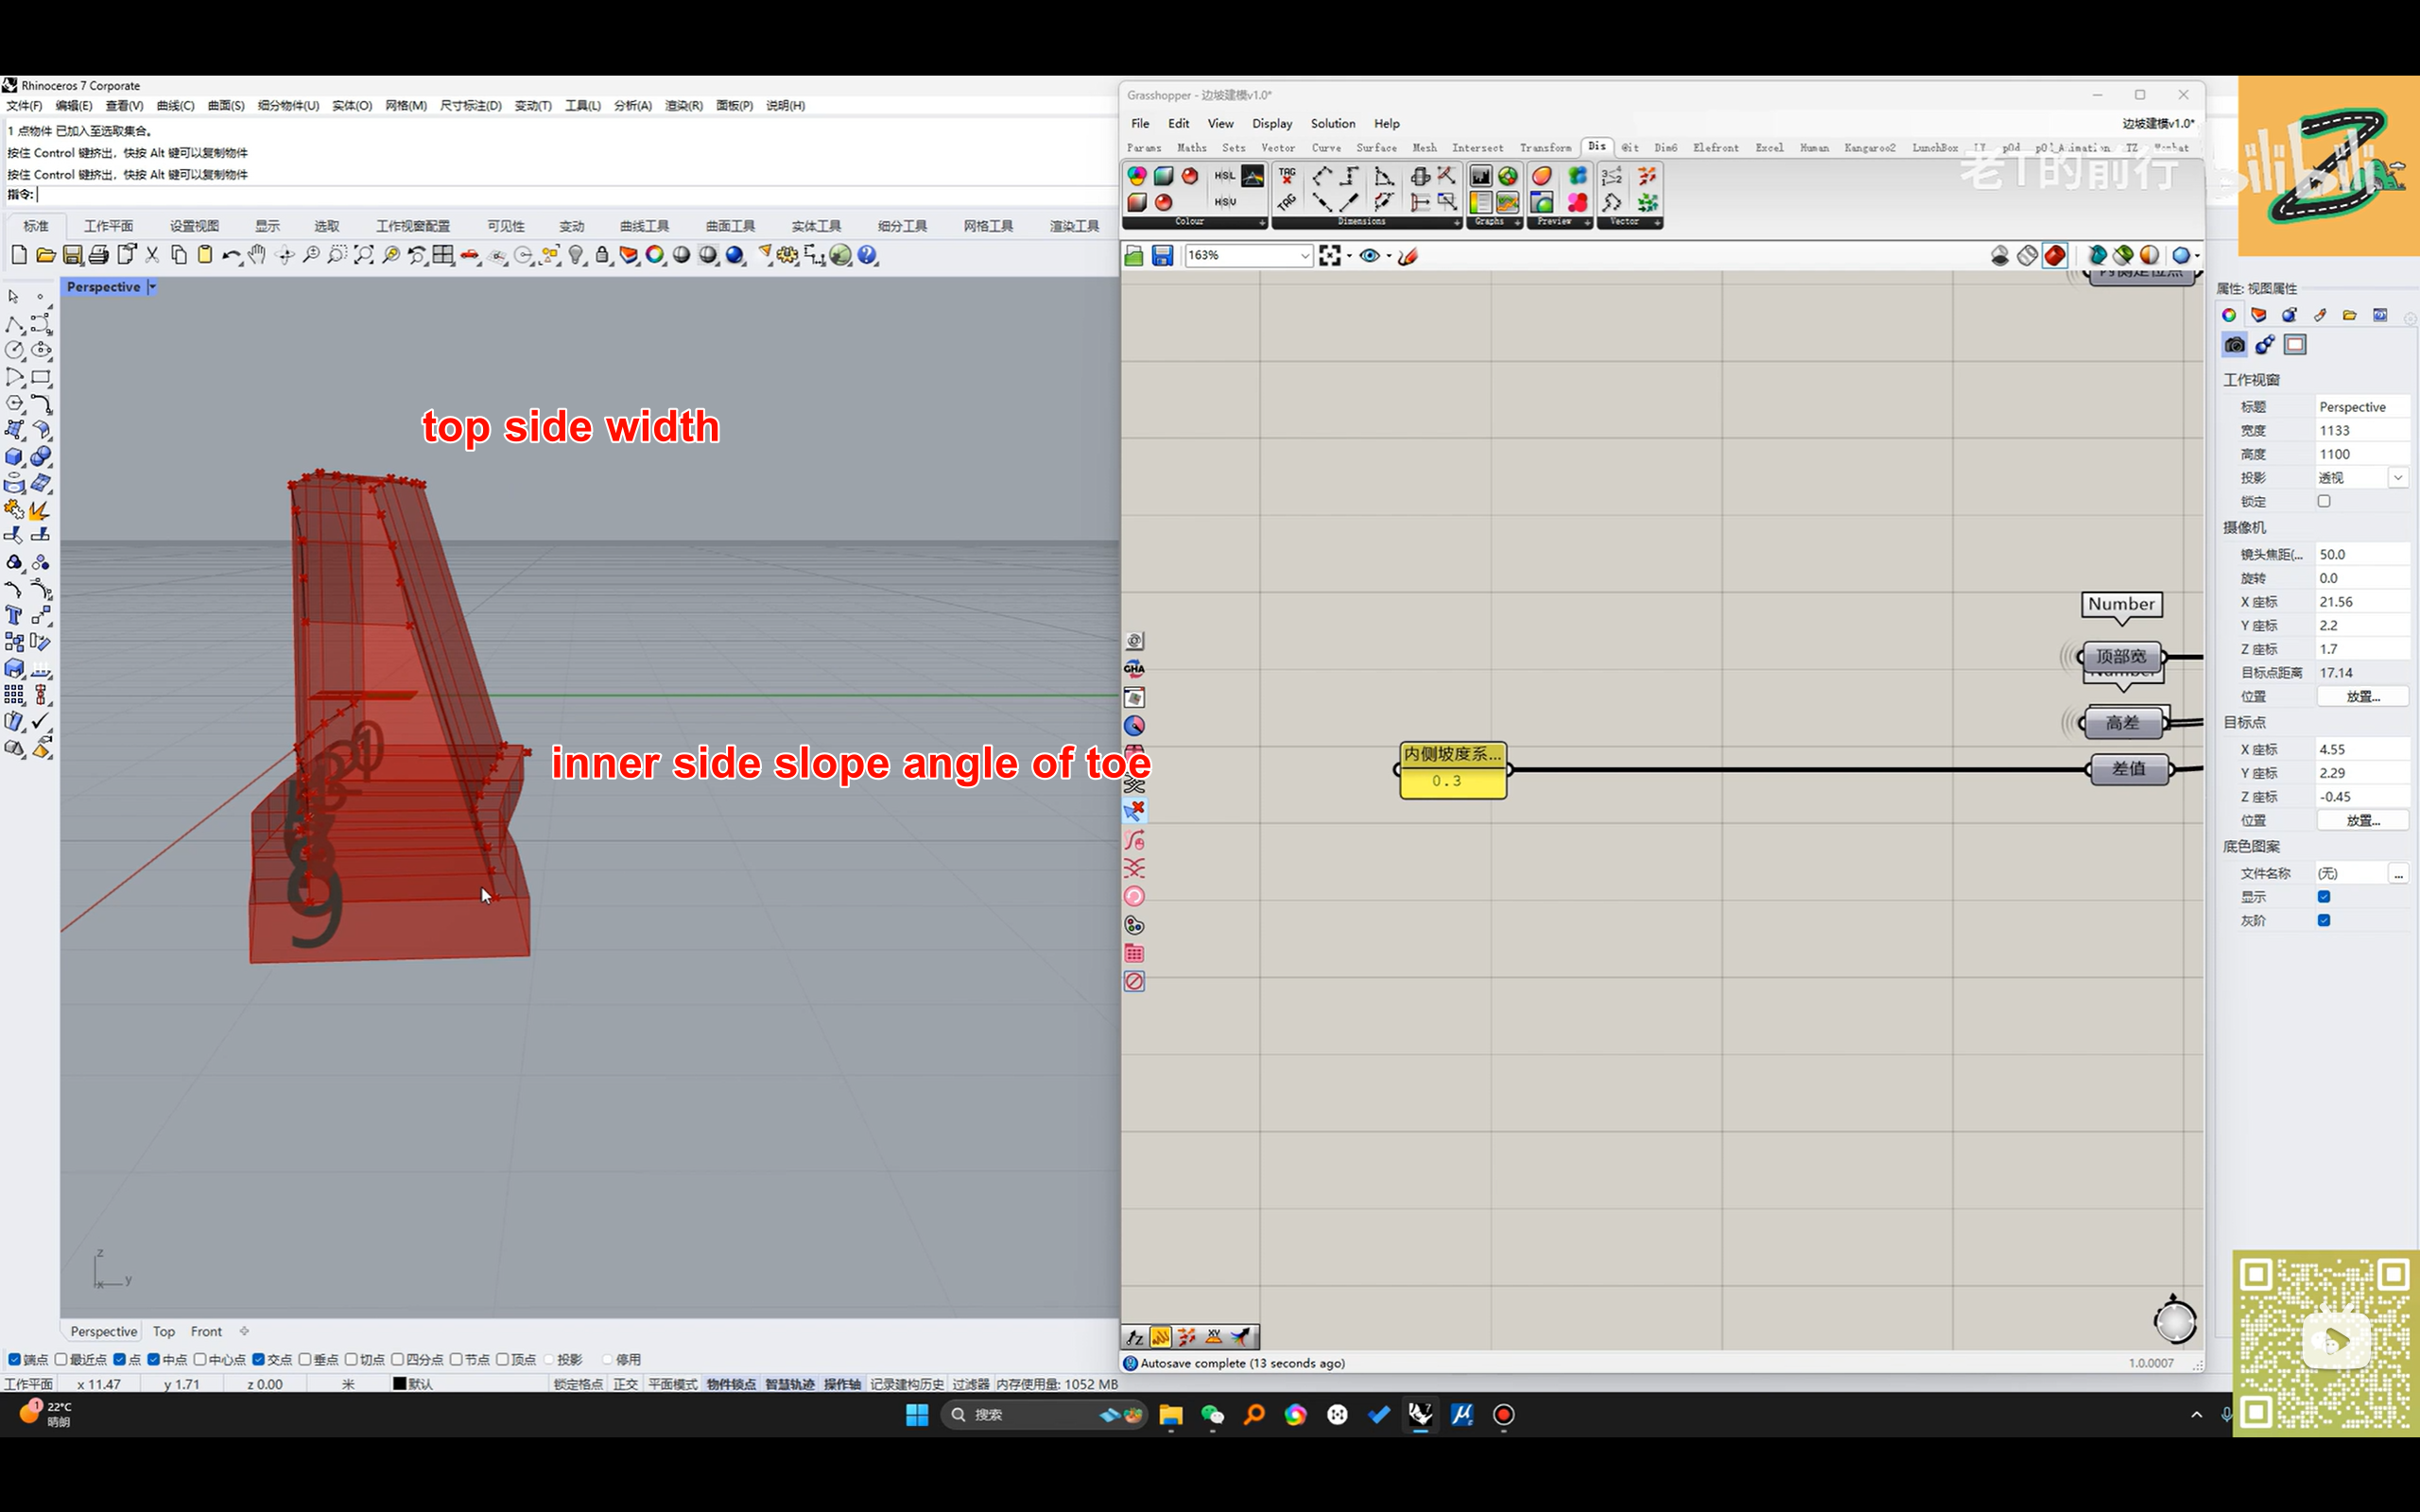Click the 内侧坡度系 number panel showing 0.3
The height and width of the screenshot is (1512, 2420).
point(1452,780)
